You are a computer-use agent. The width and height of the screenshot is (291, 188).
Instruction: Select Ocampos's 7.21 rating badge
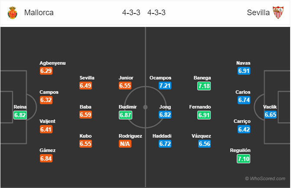165,86
